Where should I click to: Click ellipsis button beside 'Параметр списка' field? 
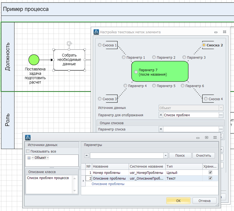[221, 129]
